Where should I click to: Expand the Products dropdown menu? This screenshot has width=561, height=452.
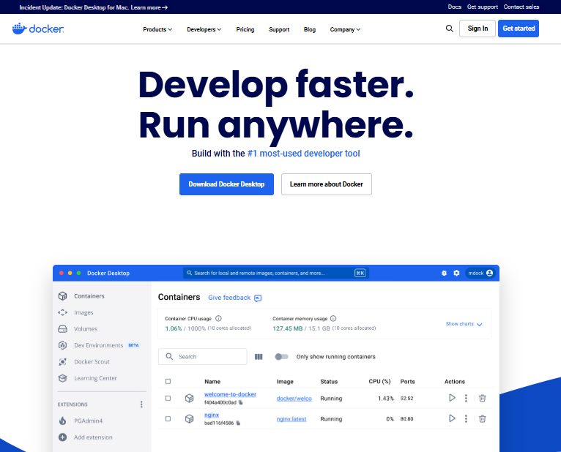click(157, 29)
